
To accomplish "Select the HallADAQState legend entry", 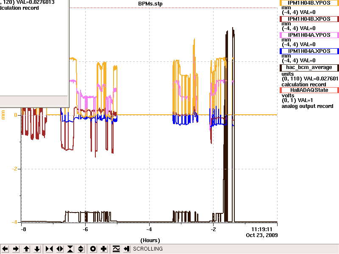I will click(x=309, y=90).
